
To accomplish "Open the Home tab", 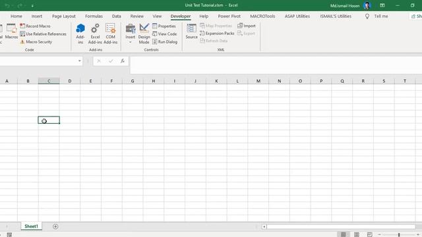I will (x=16, y=16).
